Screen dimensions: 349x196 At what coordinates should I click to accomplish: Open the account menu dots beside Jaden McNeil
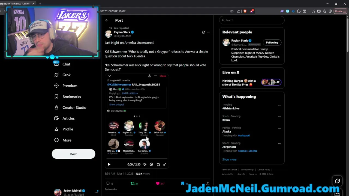click(96, 192)
